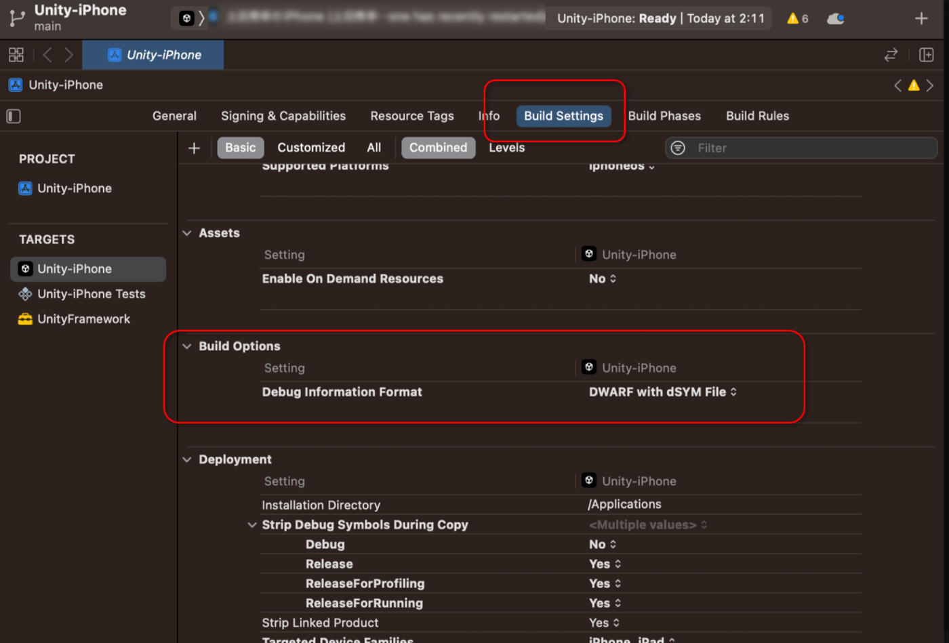The image size is (949, 643).
Task: Open Strip Debug Symbols Multiple values popup
Action: [648, 525]
